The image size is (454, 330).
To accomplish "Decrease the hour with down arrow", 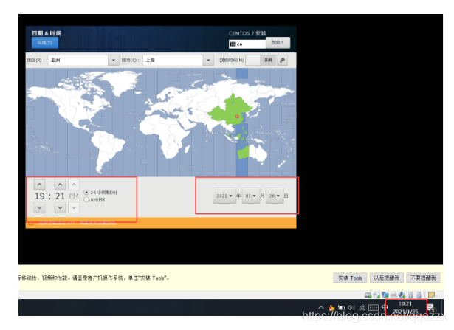I will tap(39, 207).
